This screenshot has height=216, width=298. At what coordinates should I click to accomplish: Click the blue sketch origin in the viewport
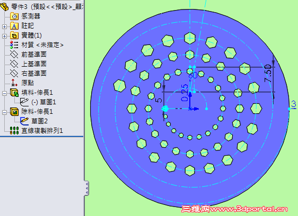[x=190, y=109]
